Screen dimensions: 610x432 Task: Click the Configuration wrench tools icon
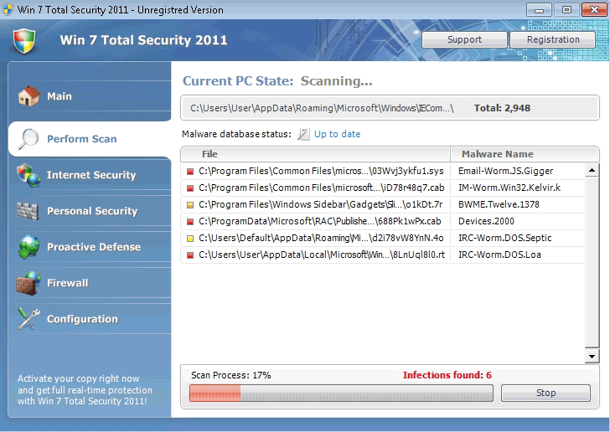pyautogui.click(x=28, y=319)
